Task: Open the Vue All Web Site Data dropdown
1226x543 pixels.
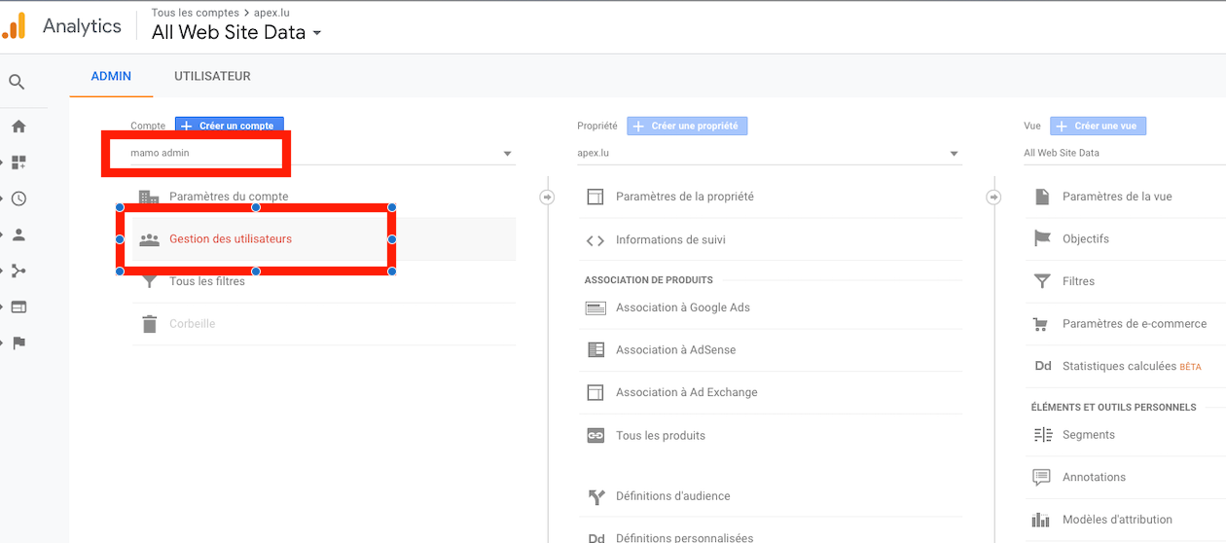Action: coord(1124,153)
